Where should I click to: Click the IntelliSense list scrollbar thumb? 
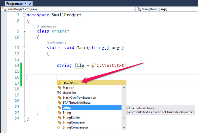pos(124,118)
